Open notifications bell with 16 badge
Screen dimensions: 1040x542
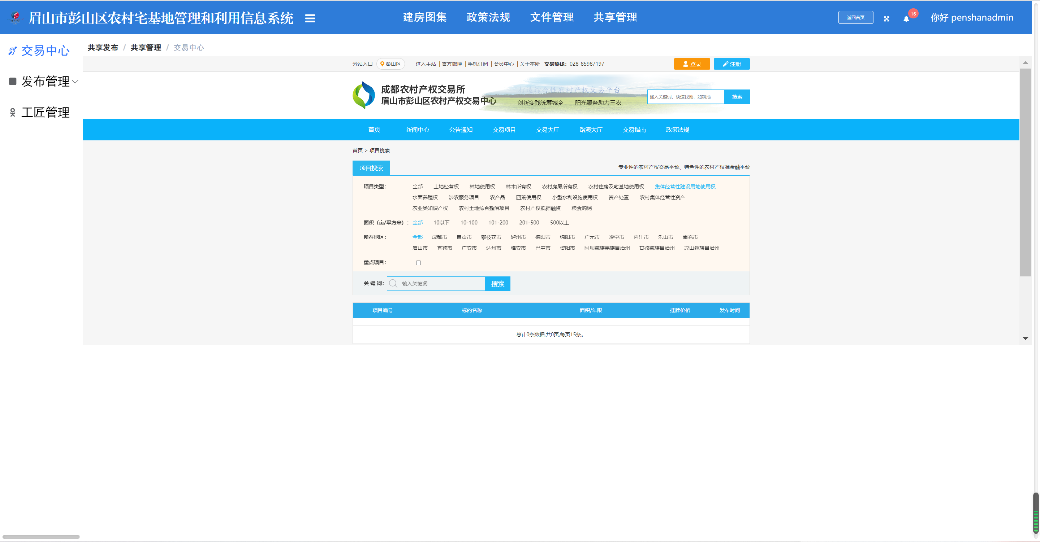906,18
